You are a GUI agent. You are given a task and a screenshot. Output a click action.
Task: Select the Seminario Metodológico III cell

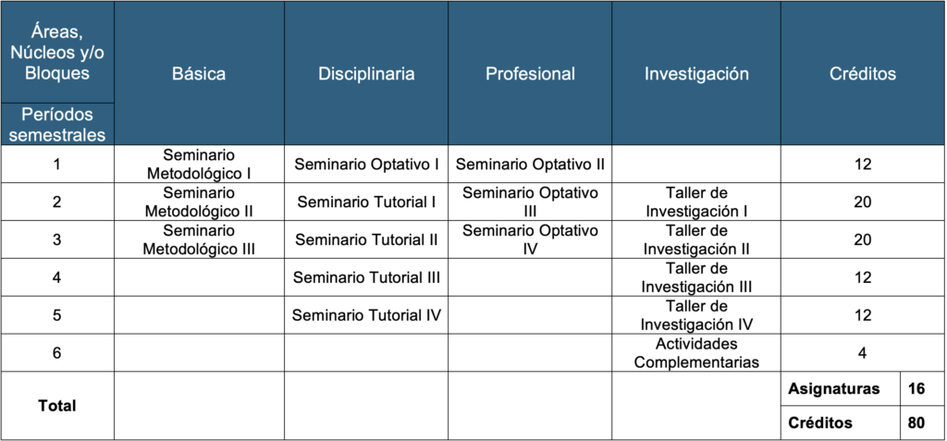point(199,239)
